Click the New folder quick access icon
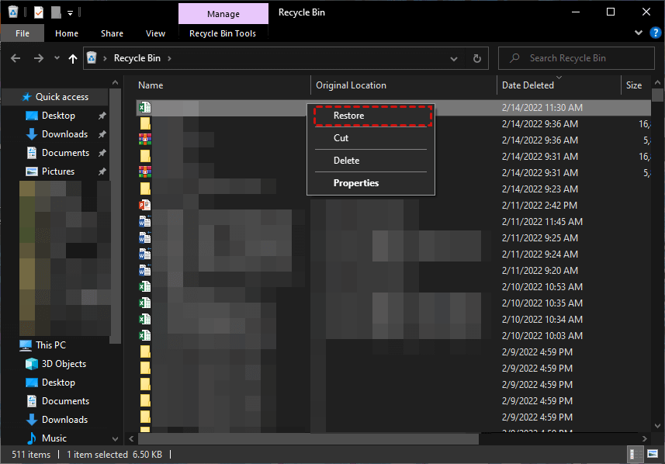 (x=57, y=12)
